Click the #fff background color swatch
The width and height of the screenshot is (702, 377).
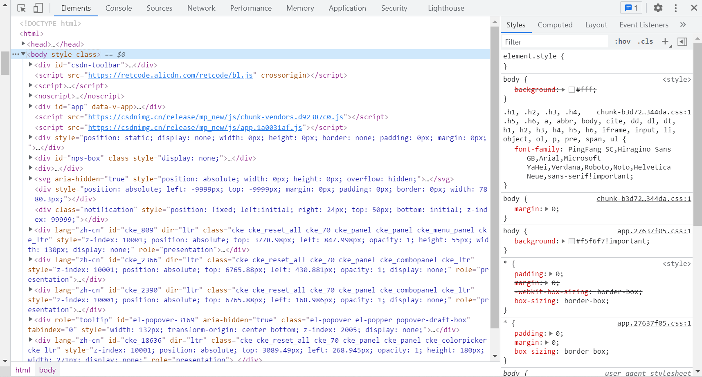tap(571, 89)
